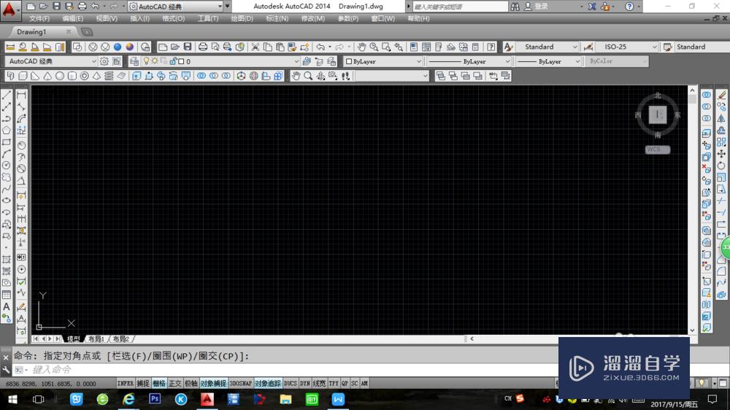730x410 pixels.
Task: Select the Sphere solid modeling icon
Action: pos(60,76)
